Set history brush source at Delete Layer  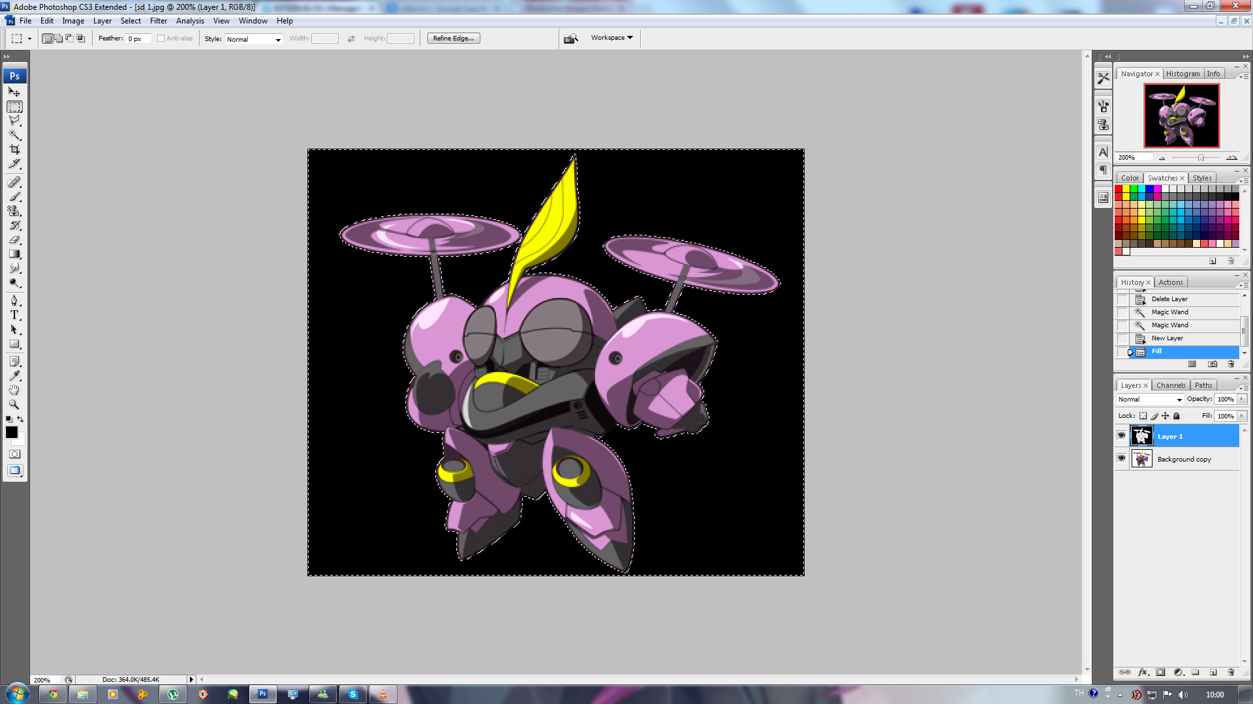[1122, 299]
